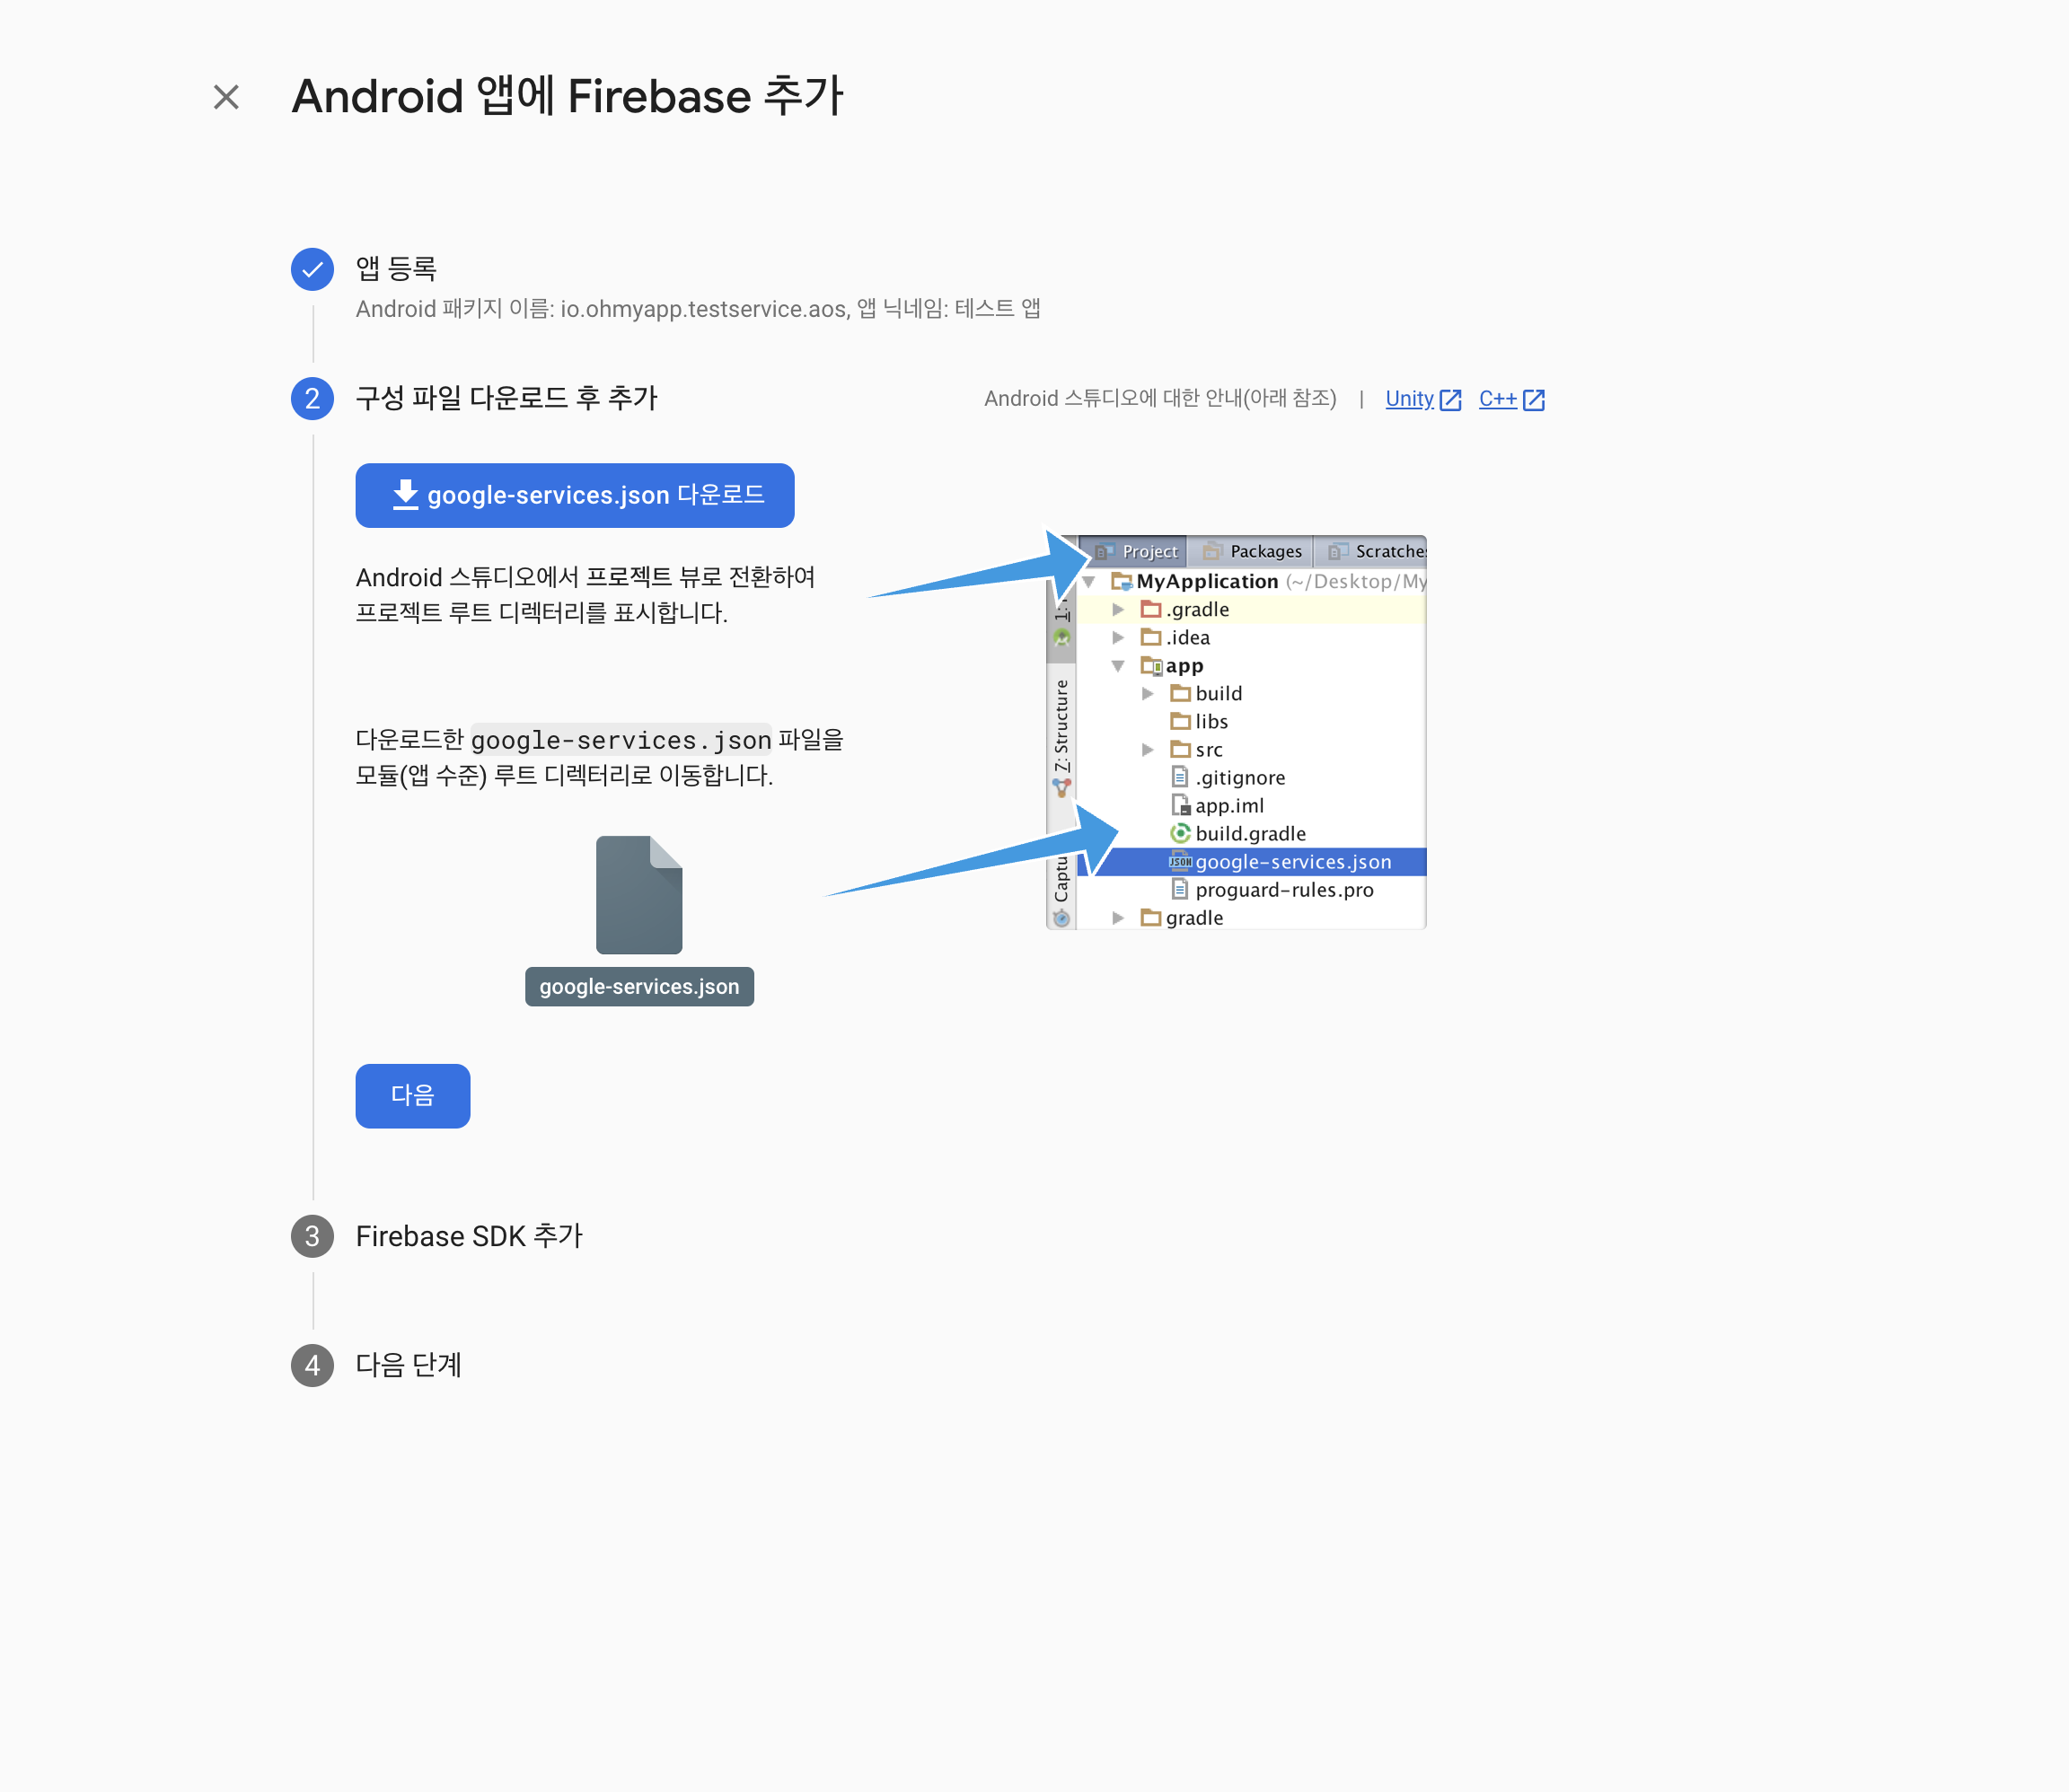Close the Firebase add-app dialog with X
This screenshot has height=1792, width=2069.
click(226, 97)
